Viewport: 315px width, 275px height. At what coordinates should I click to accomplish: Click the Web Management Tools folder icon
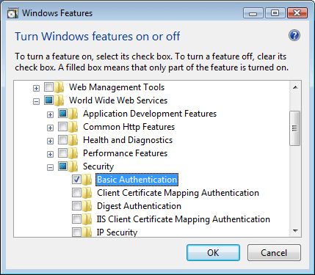pyautogui.click(x=59, y=87)
